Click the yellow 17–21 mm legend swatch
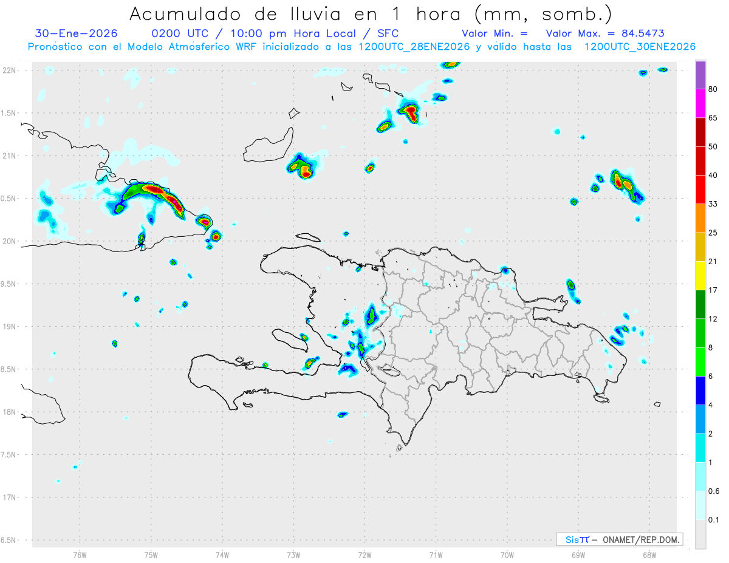Viewport: 729px width, 563px height. pyautogui.click(x=700, y=276)
